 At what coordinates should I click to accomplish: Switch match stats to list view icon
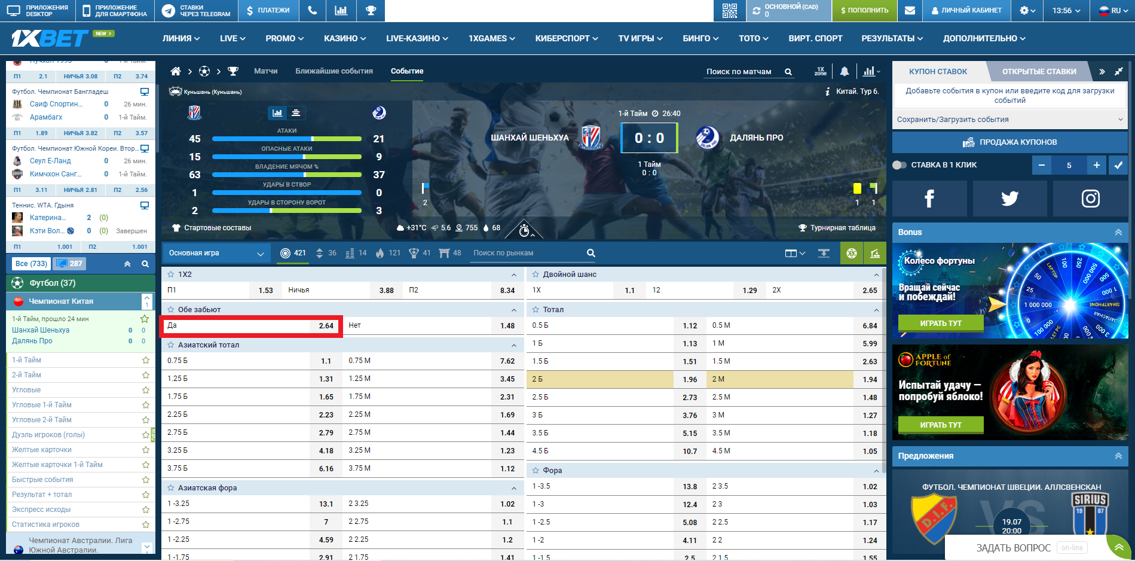pyautogui.click(x=296, y=112)
